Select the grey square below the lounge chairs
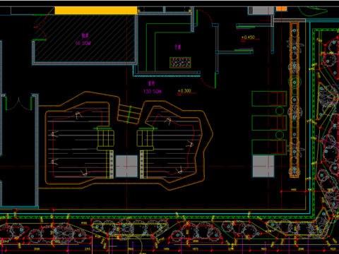 pos(263,166)
